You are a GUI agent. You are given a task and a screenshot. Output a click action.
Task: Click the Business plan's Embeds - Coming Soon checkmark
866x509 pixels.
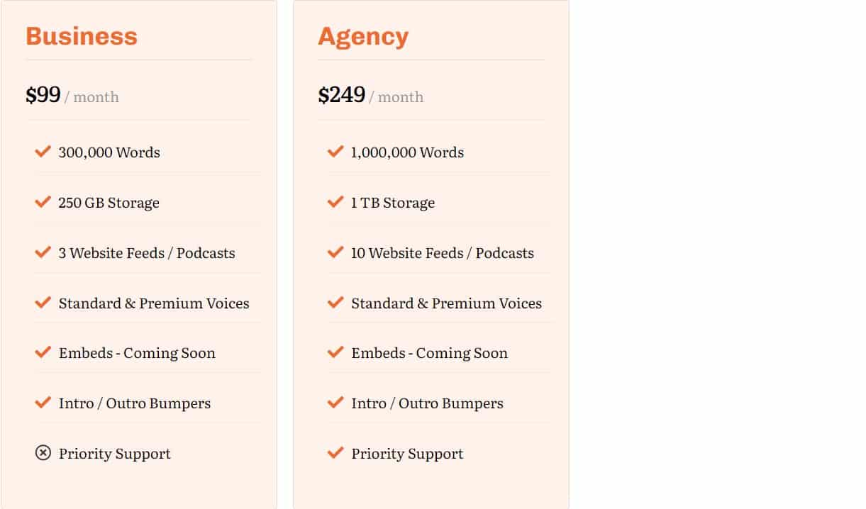tap(43, 352)
